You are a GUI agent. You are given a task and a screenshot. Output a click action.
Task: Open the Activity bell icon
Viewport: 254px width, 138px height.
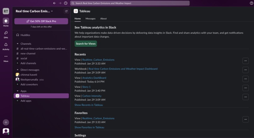click(6, 45)
